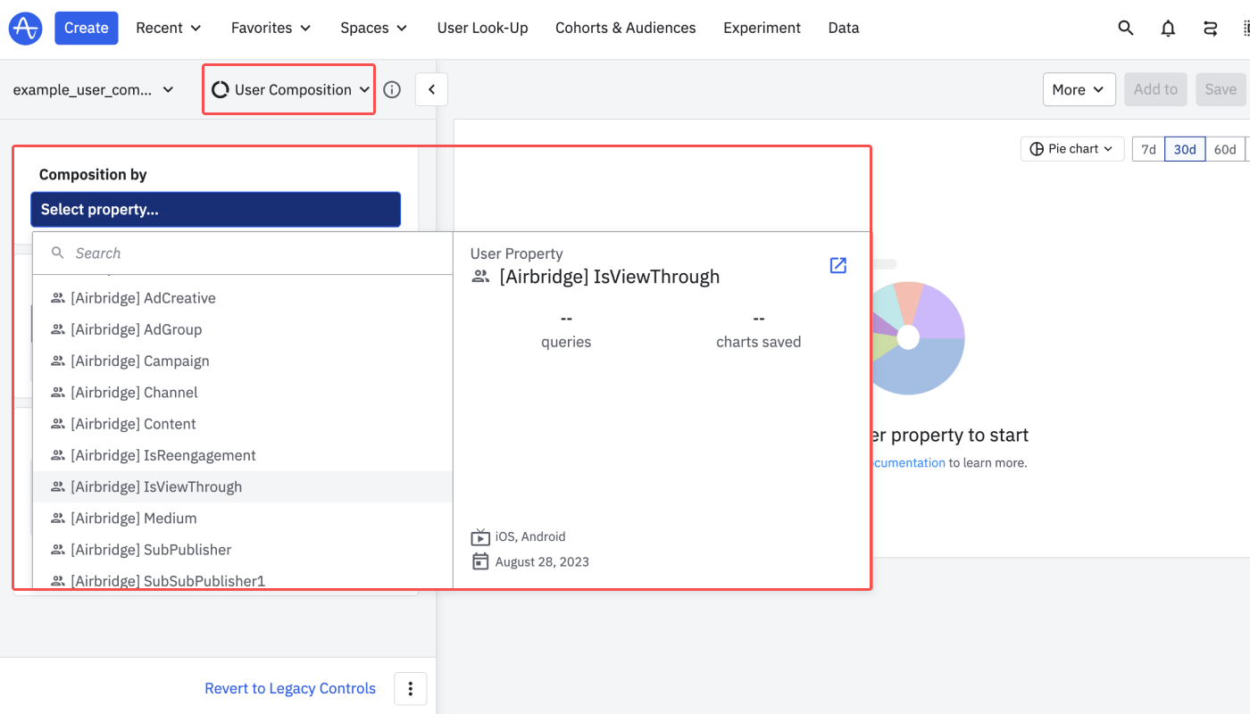This screenshot has width=1250, height=714.
Task: Open the Pie chart type dropdown
Action: [1072, 149]
